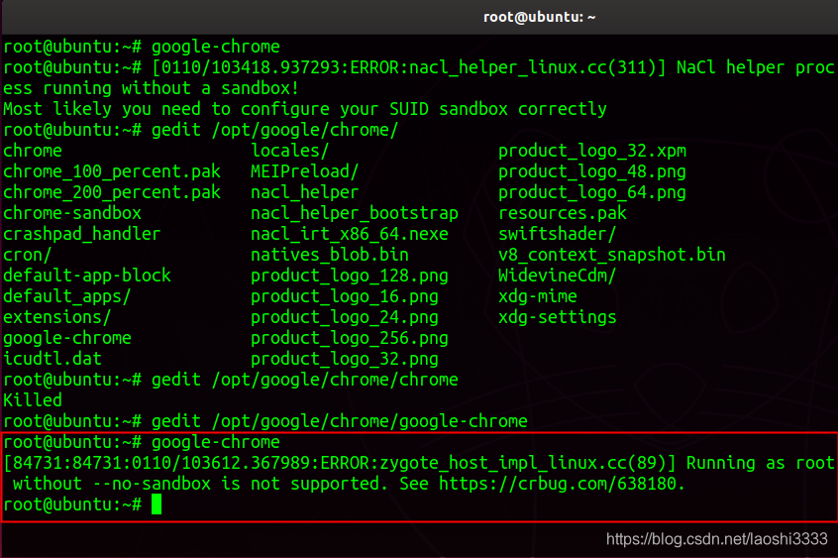Image resolution: width=838 pixels, height=558 pixels.
Task: Click the 'Killed' output line
Action: [33, 400]
